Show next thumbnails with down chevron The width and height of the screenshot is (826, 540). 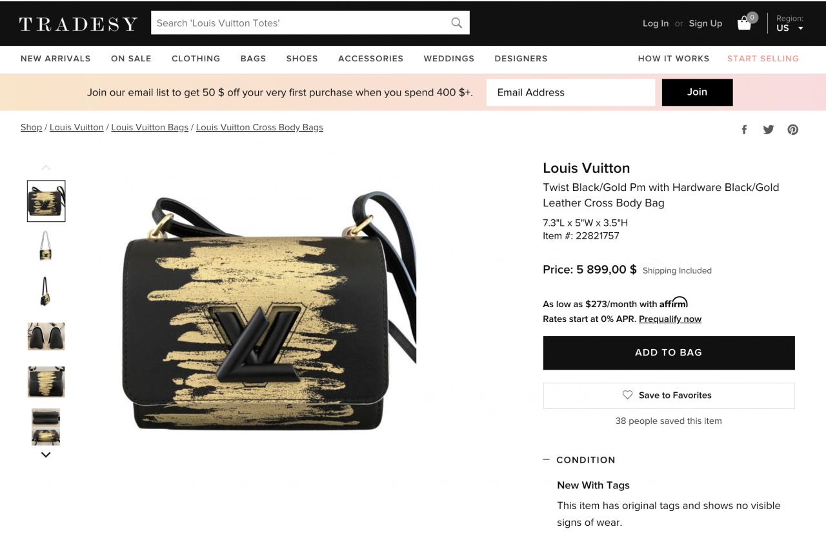[x=46, y=455]
